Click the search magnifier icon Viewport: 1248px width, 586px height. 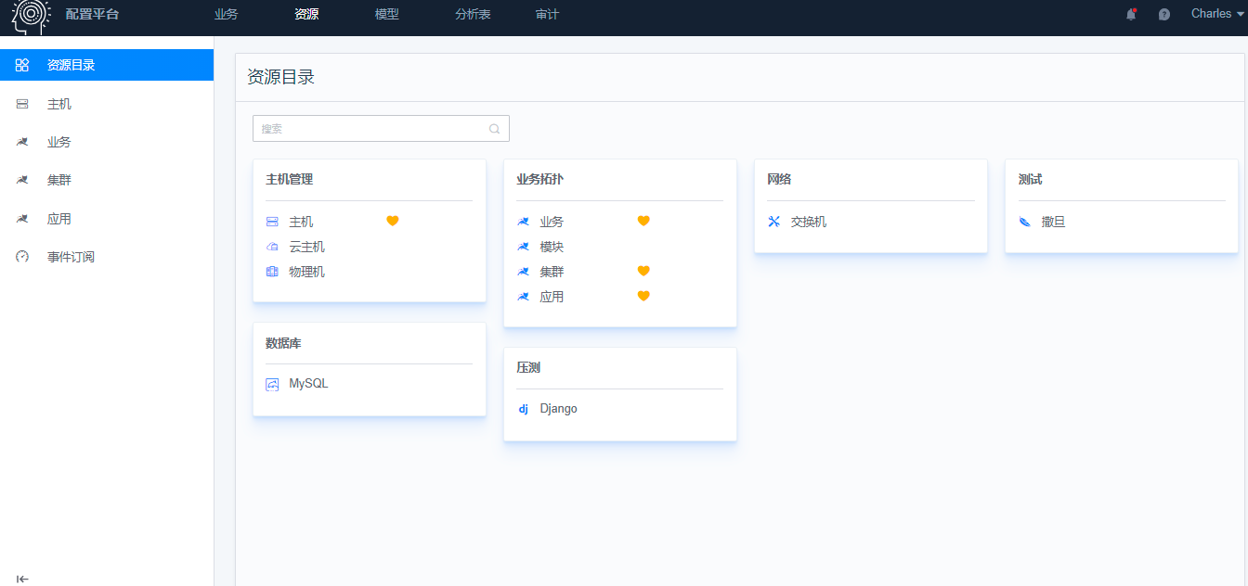(x=494, y=129)
